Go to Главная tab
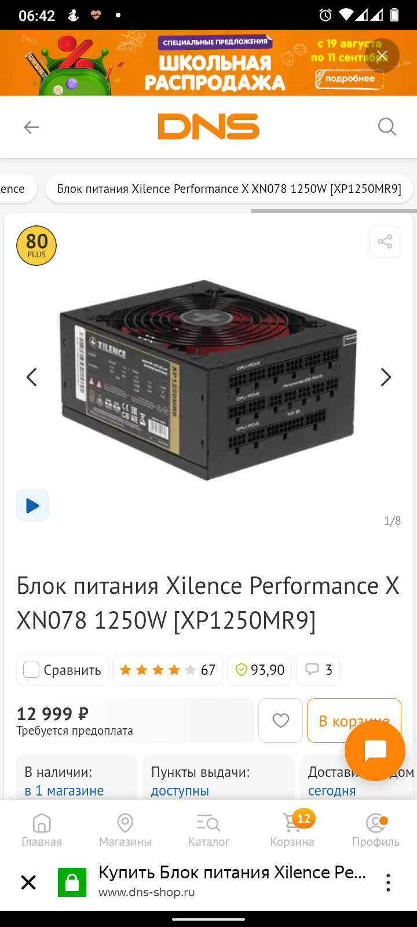Viewport: 417px width, 927px height. (x=42, y=830)
